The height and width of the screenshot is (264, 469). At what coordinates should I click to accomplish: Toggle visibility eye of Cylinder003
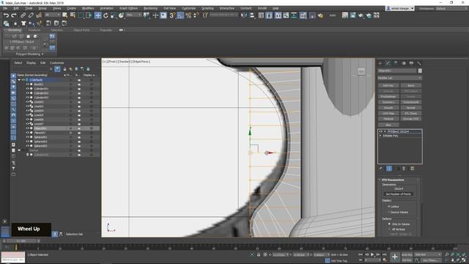pyautogui.click(x=28, y=98)
